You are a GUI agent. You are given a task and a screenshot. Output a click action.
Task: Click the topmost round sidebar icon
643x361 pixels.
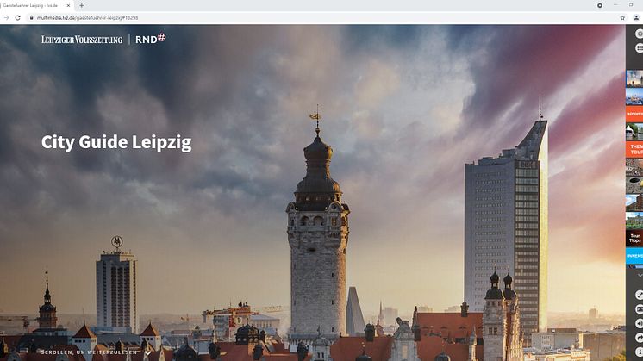point(639,34)
